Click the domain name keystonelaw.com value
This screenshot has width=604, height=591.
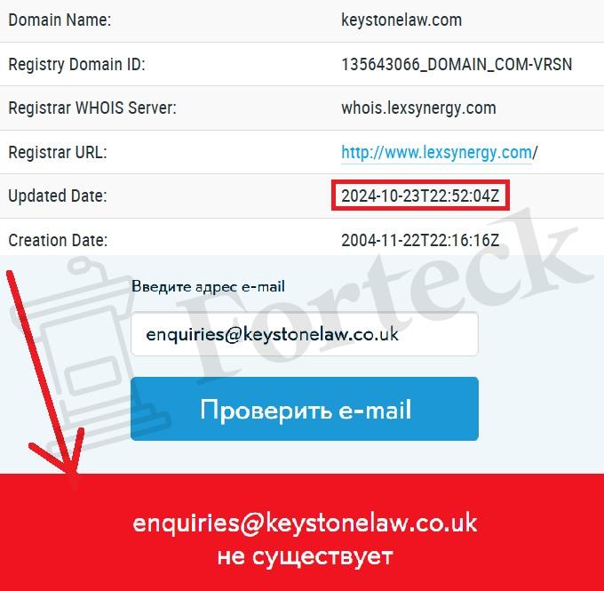pyautogui.click(x=401, y=20)
